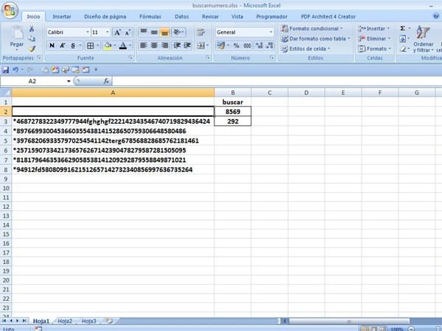Image resolution: width=442 pixels, height=331 pixels.
Task: Increase decimal places icon
Action: [x=259, y=46]
